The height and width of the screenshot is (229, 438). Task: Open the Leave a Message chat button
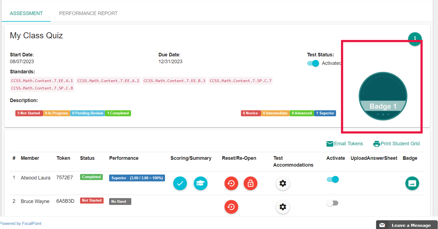407,225
